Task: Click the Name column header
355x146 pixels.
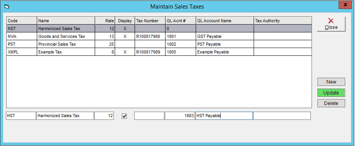Action: [x=66, y=21]
